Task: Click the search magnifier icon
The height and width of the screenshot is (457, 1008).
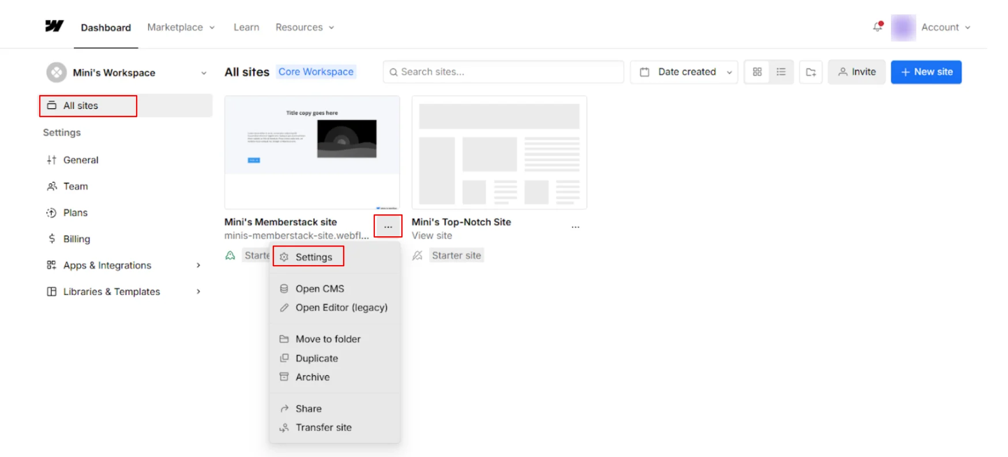Action: 393,72
